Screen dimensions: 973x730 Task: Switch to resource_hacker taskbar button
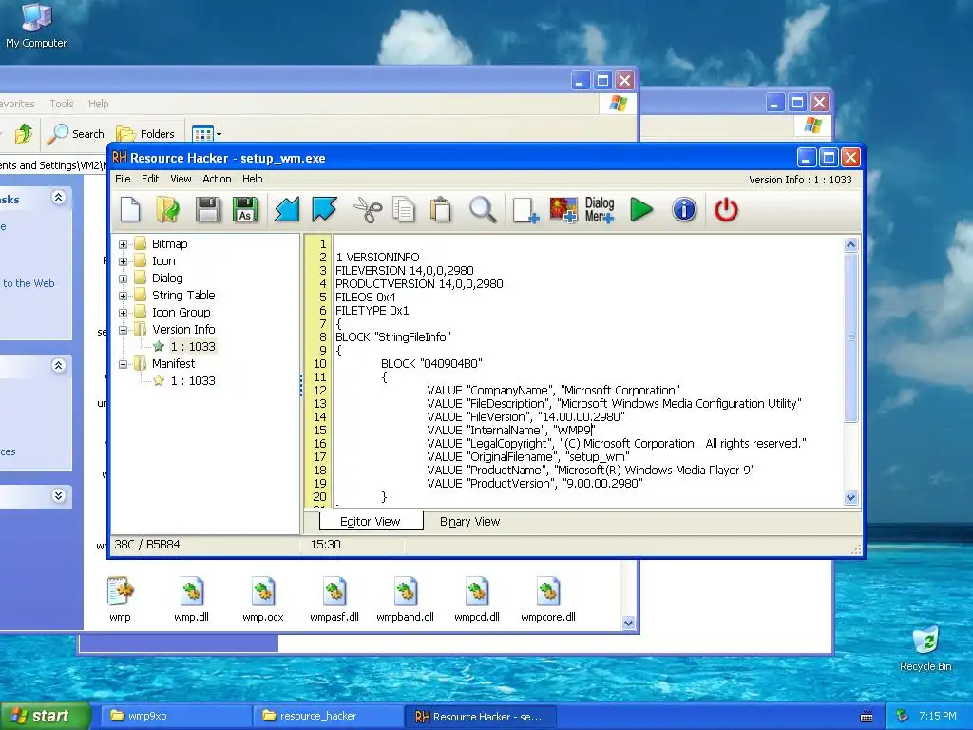(328, 716)
